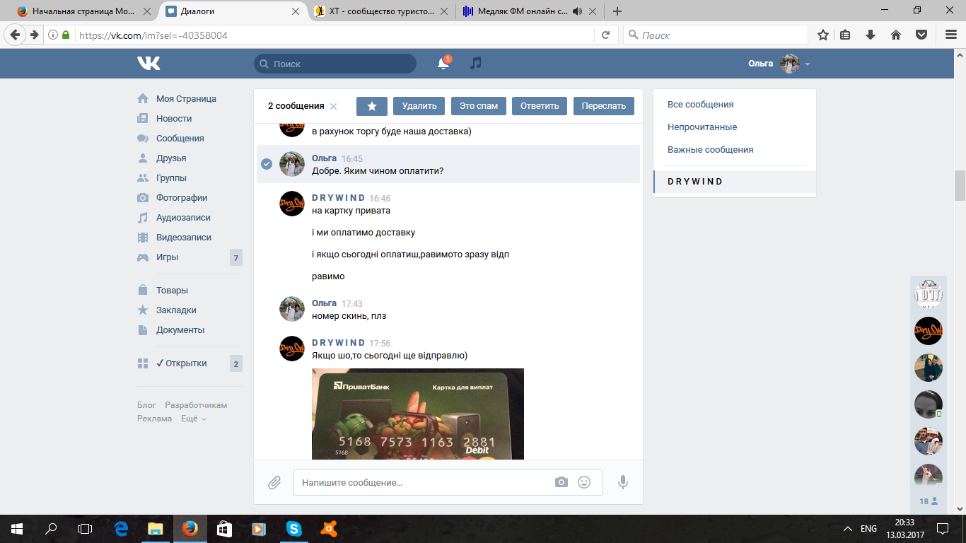This screenshot has width=966, height=543.
Task: Open Сообщения in left sidebar
Action: (x=180, y=139)
